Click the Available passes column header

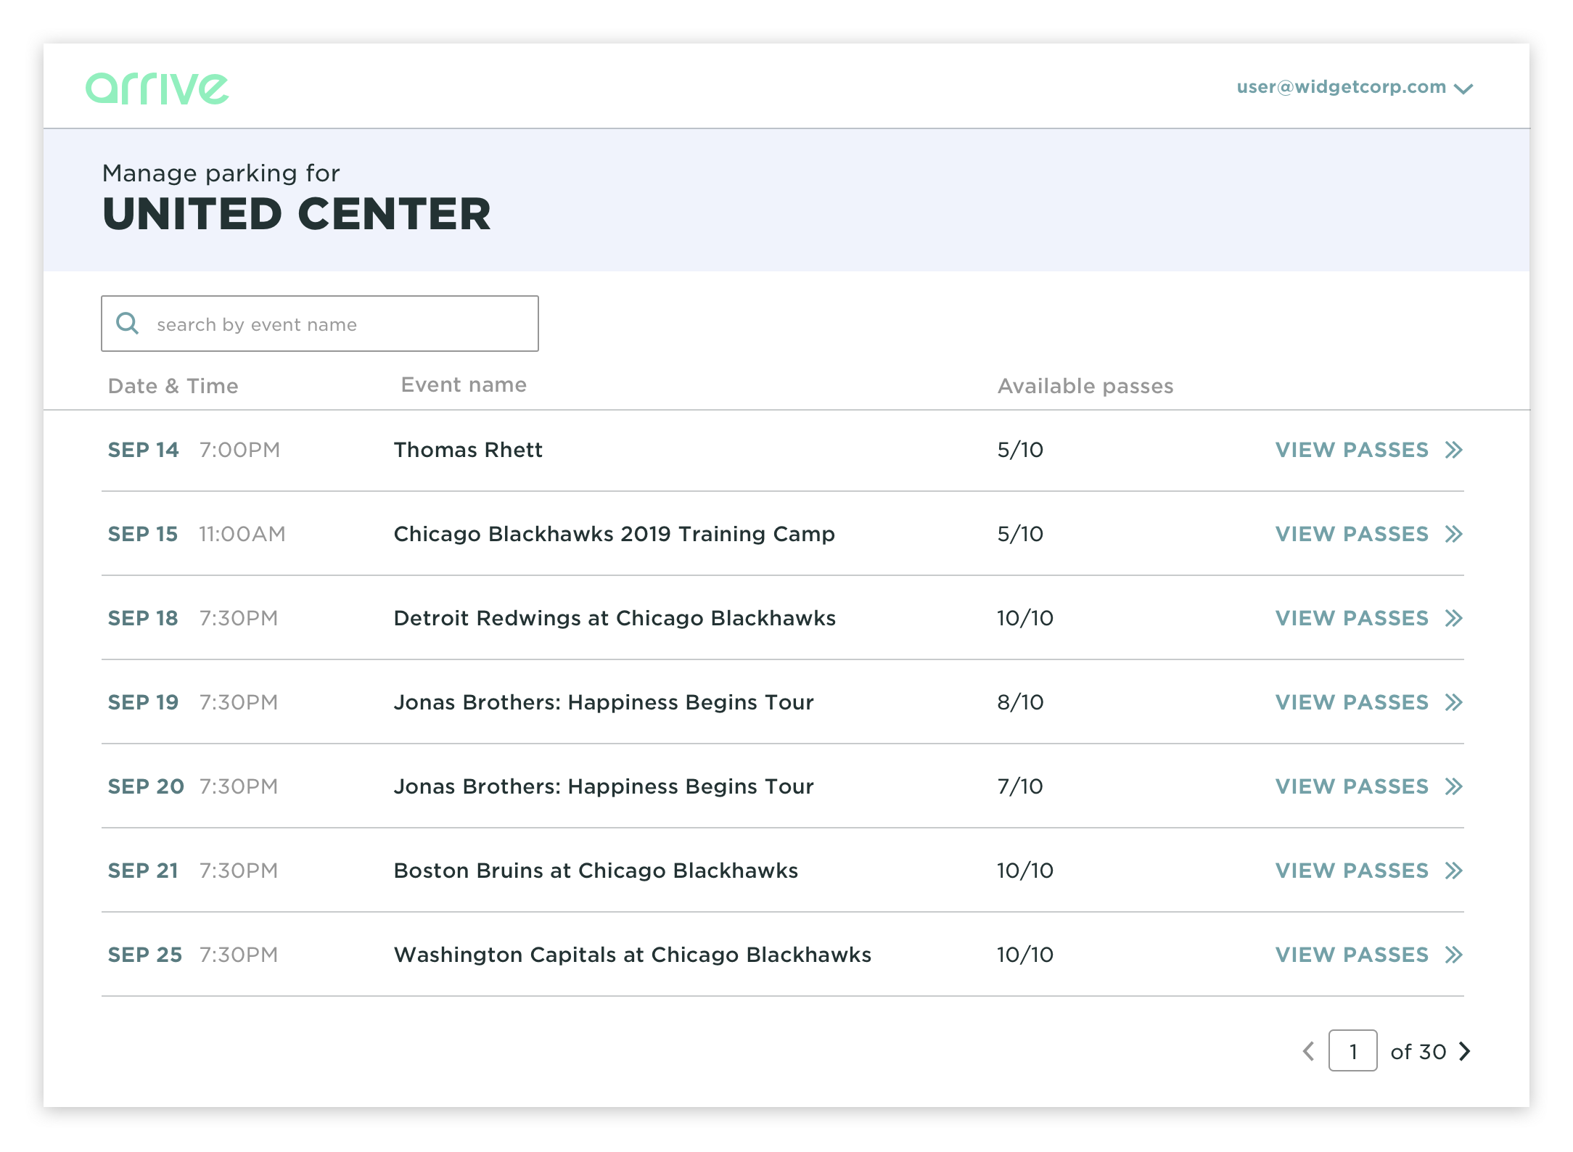1085,386
